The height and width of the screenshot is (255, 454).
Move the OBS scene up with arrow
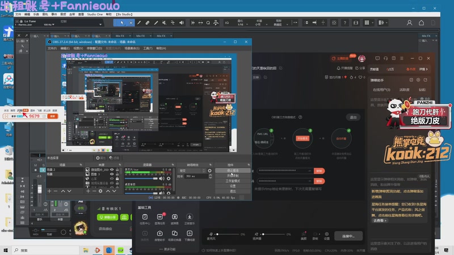click(63, 191)
